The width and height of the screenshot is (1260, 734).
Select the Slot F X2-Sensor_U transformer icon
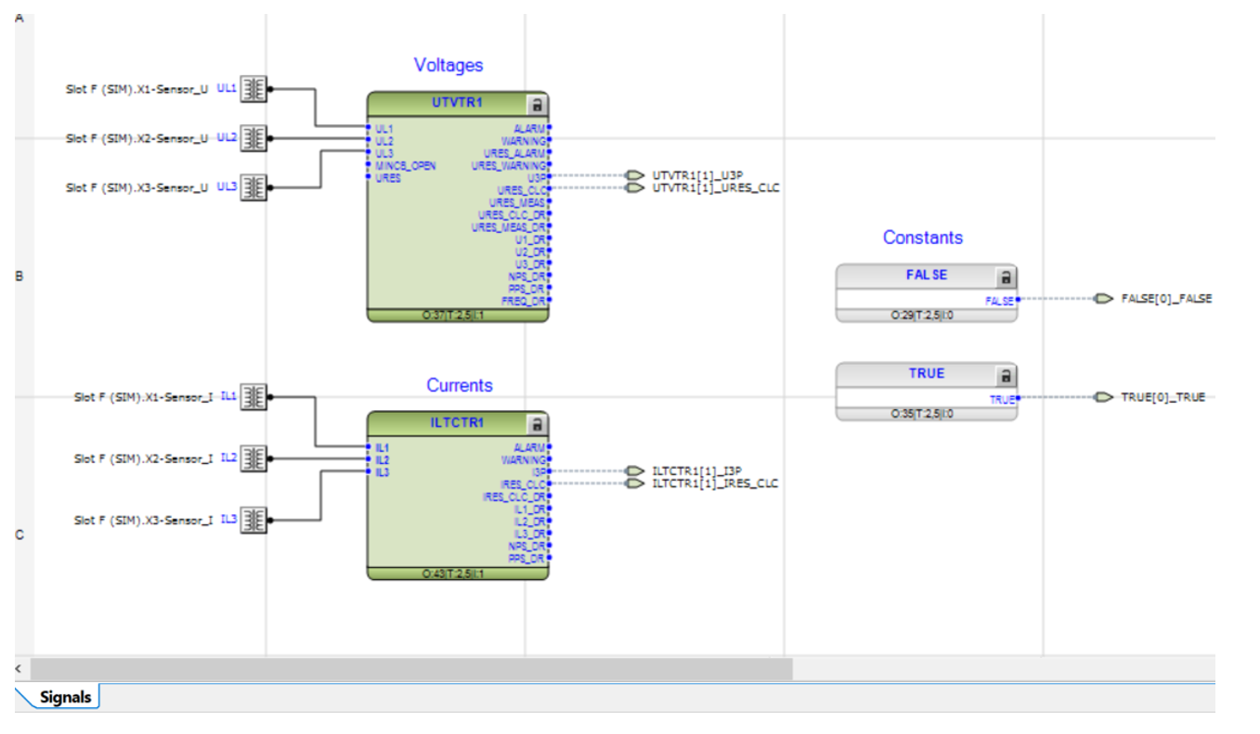(252, 137)
